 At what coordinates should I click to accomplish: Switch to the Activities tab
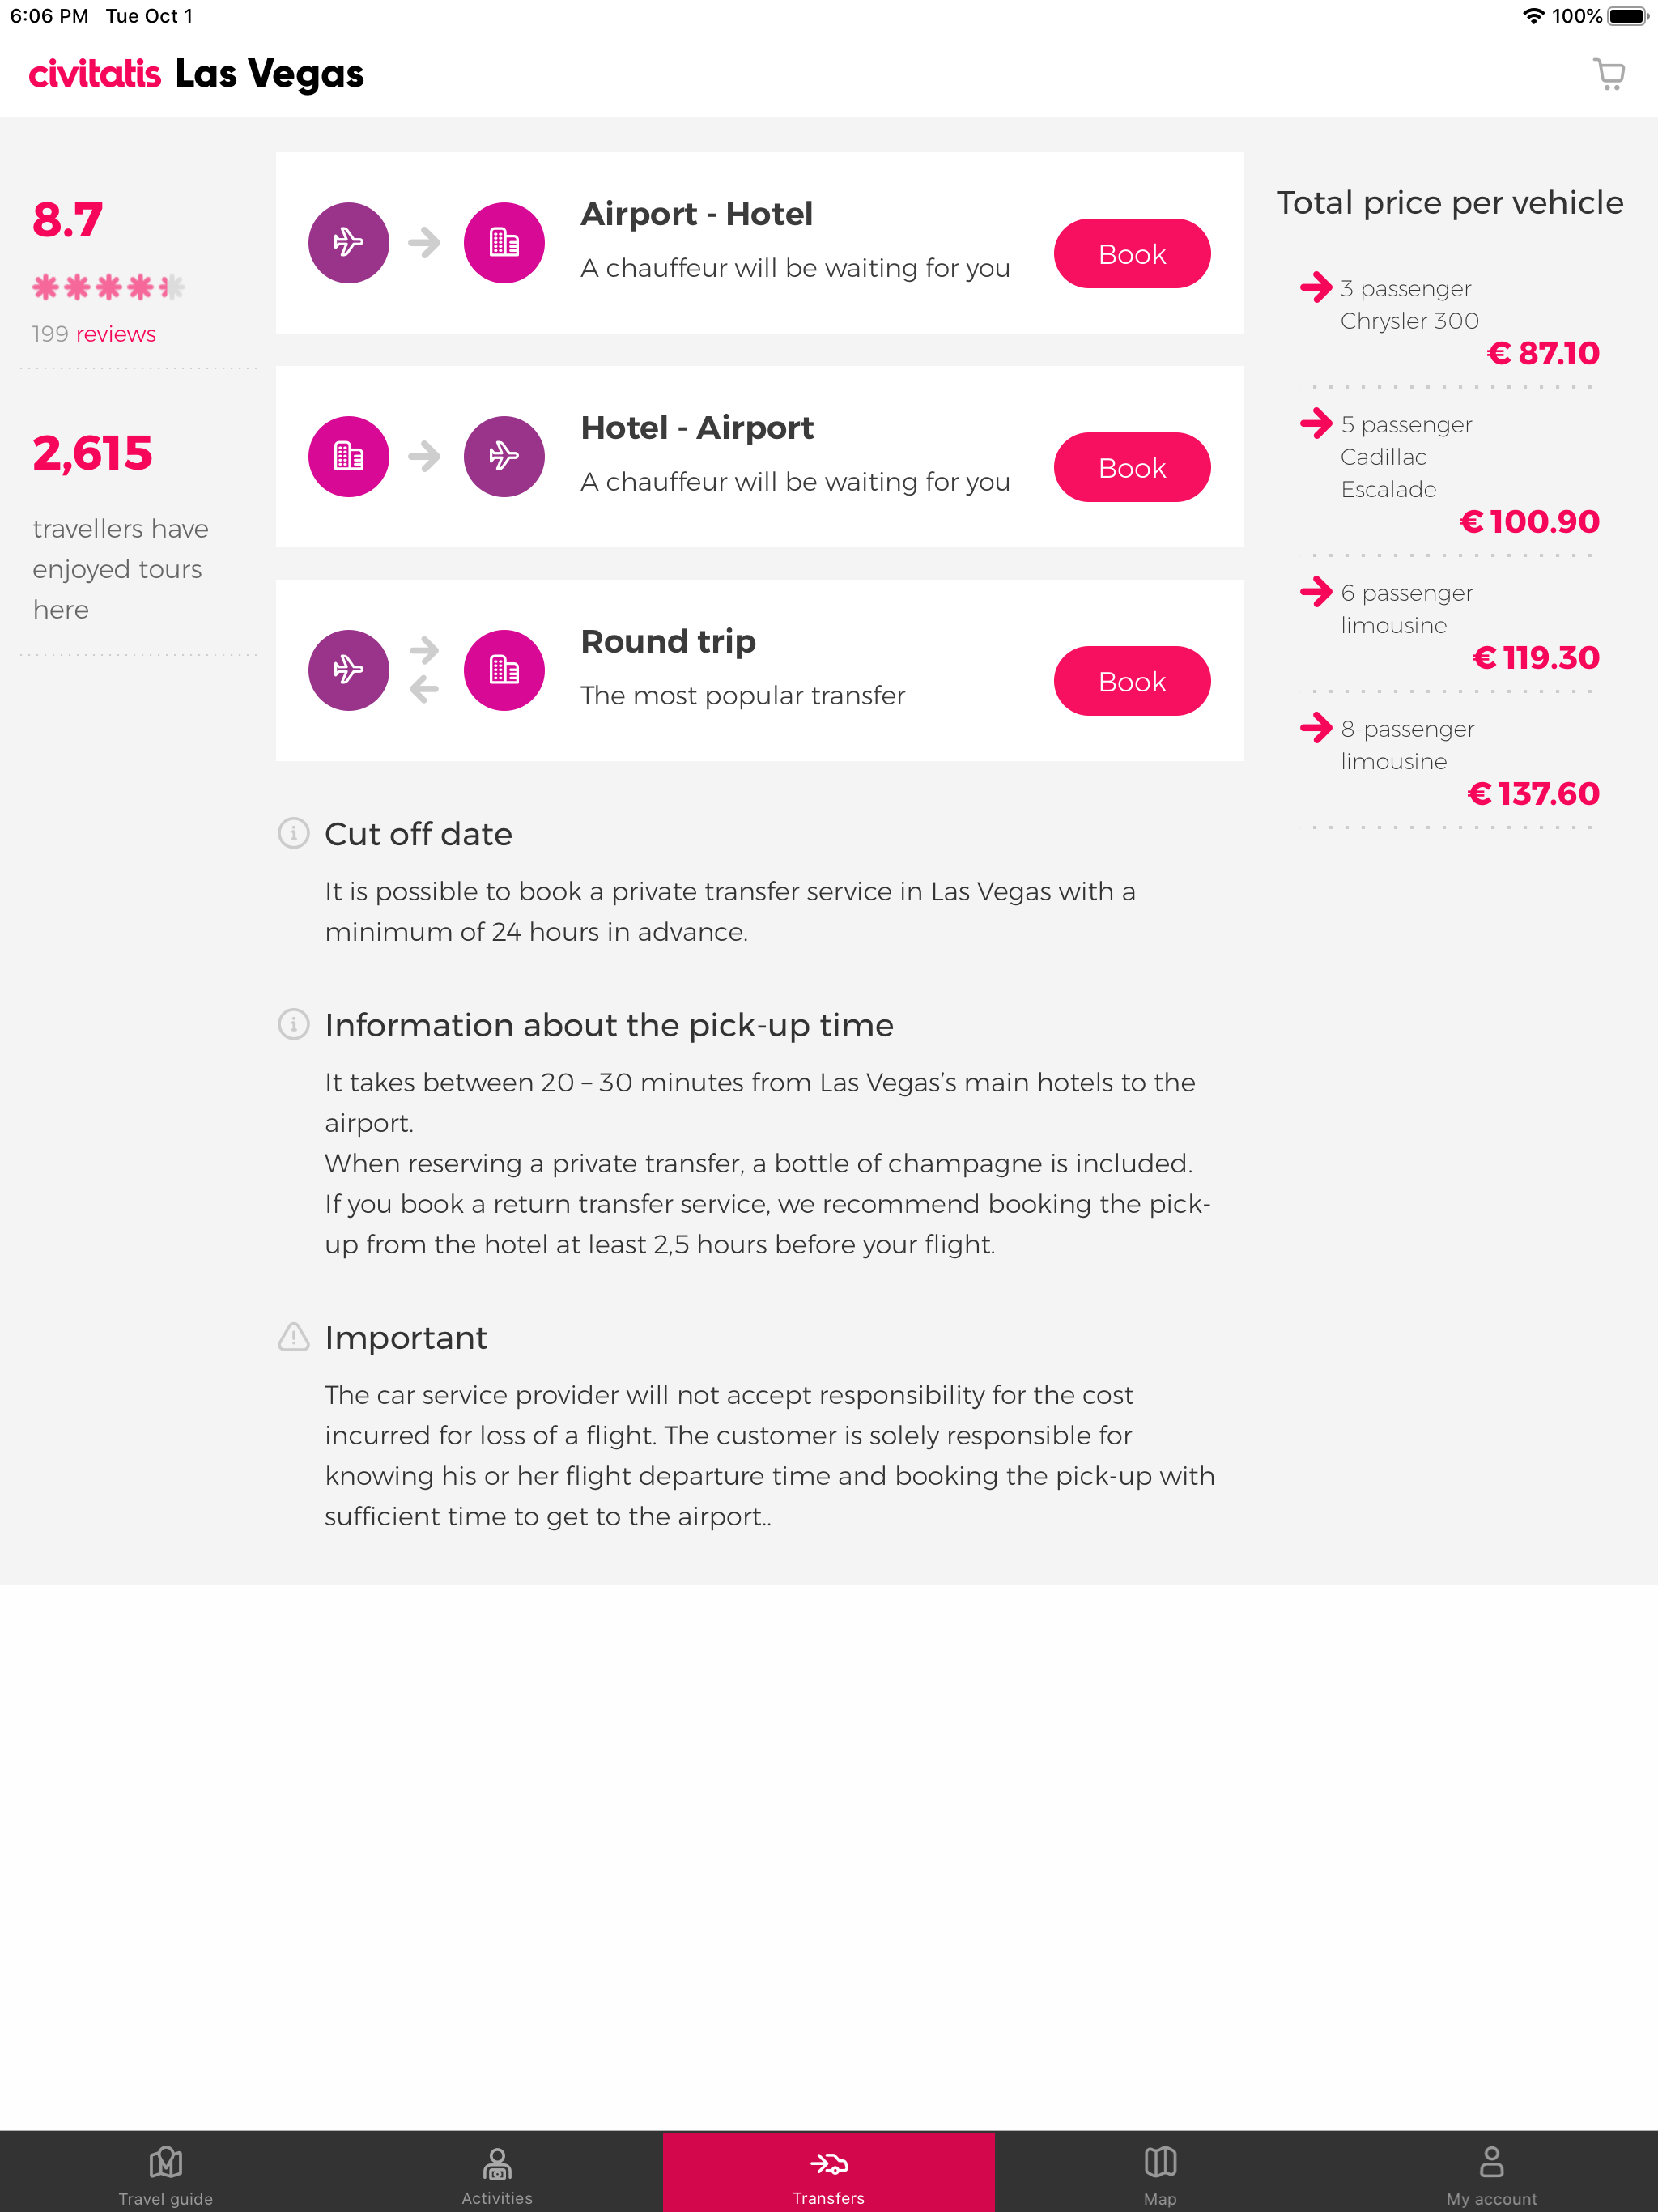point(497,2172)
